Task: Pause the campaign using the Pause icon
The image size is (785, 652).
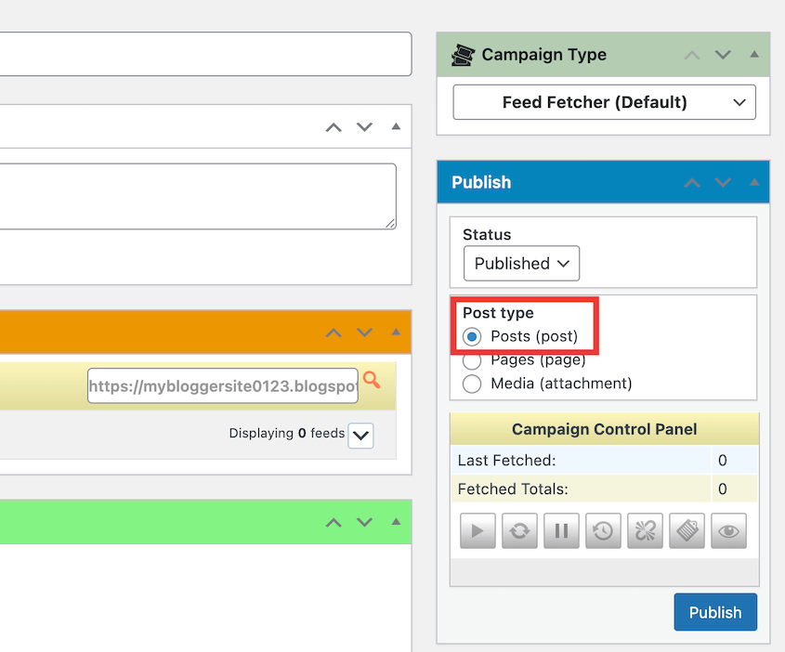Action: pyautogui.click(x=560, y=530)
